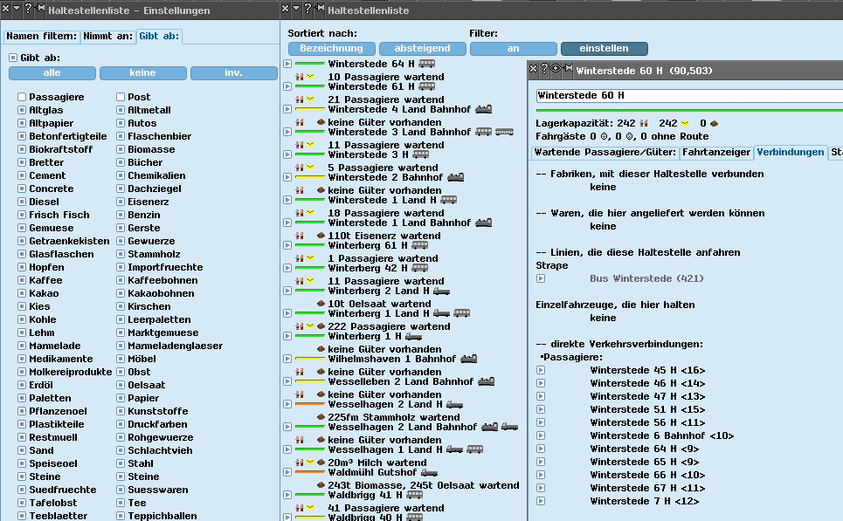
Task: Open the Nimmt an: tab
Action: (107, 37)
